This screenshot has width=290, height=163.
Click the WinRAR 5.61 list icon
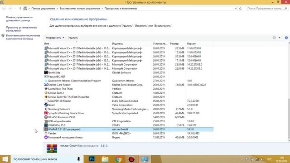46,129
